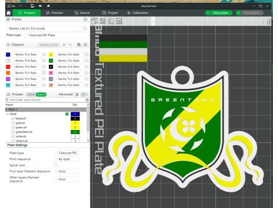Click filament cell 6 for black.stl
This screenshot has height=208, width=278.
pos(75,118)
